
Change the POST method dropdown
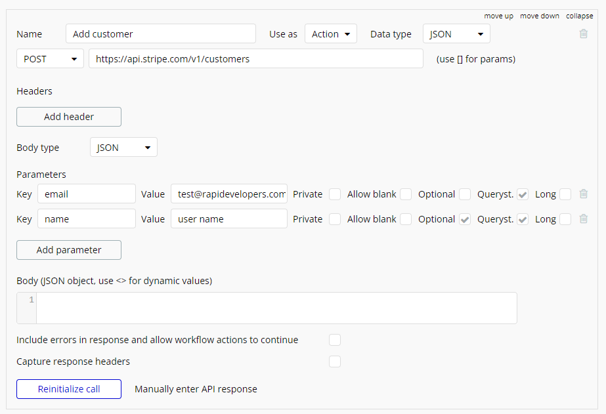(50, 59)
